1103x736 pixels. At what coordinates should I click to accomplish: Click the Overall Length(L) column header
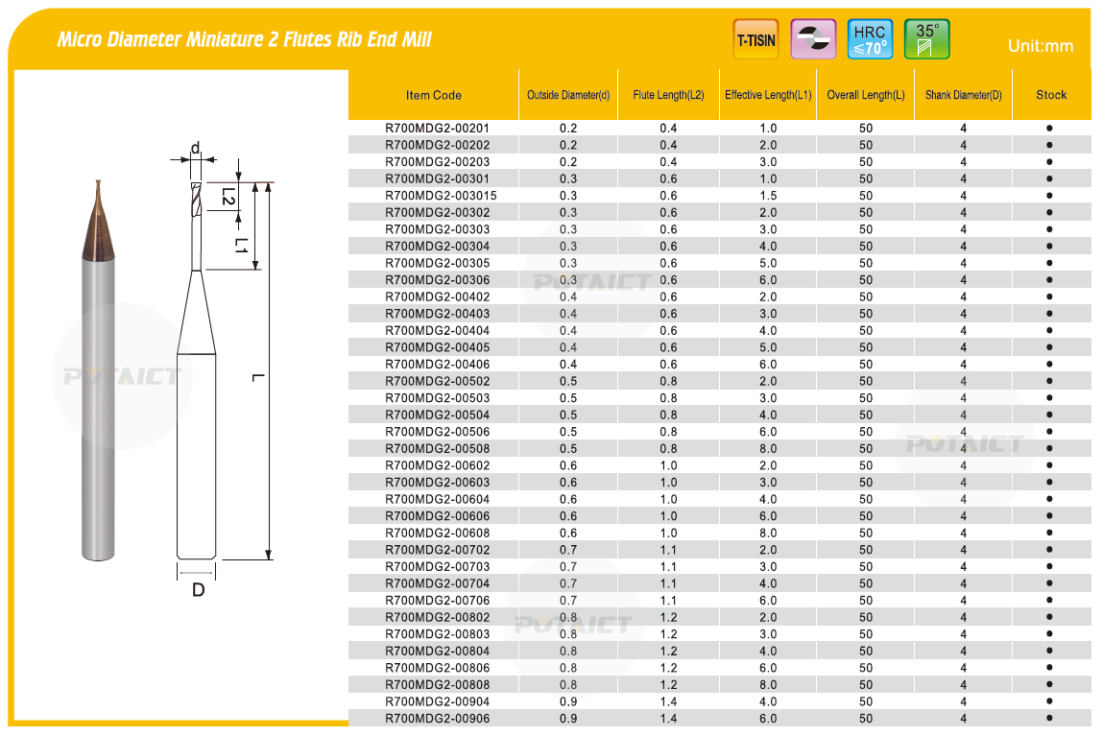(866, 95)
